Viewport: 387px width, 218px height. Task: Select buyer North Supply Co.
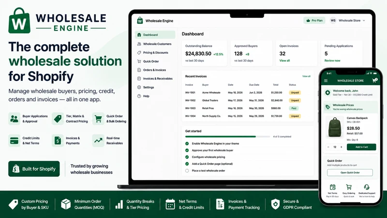point(211,116)
